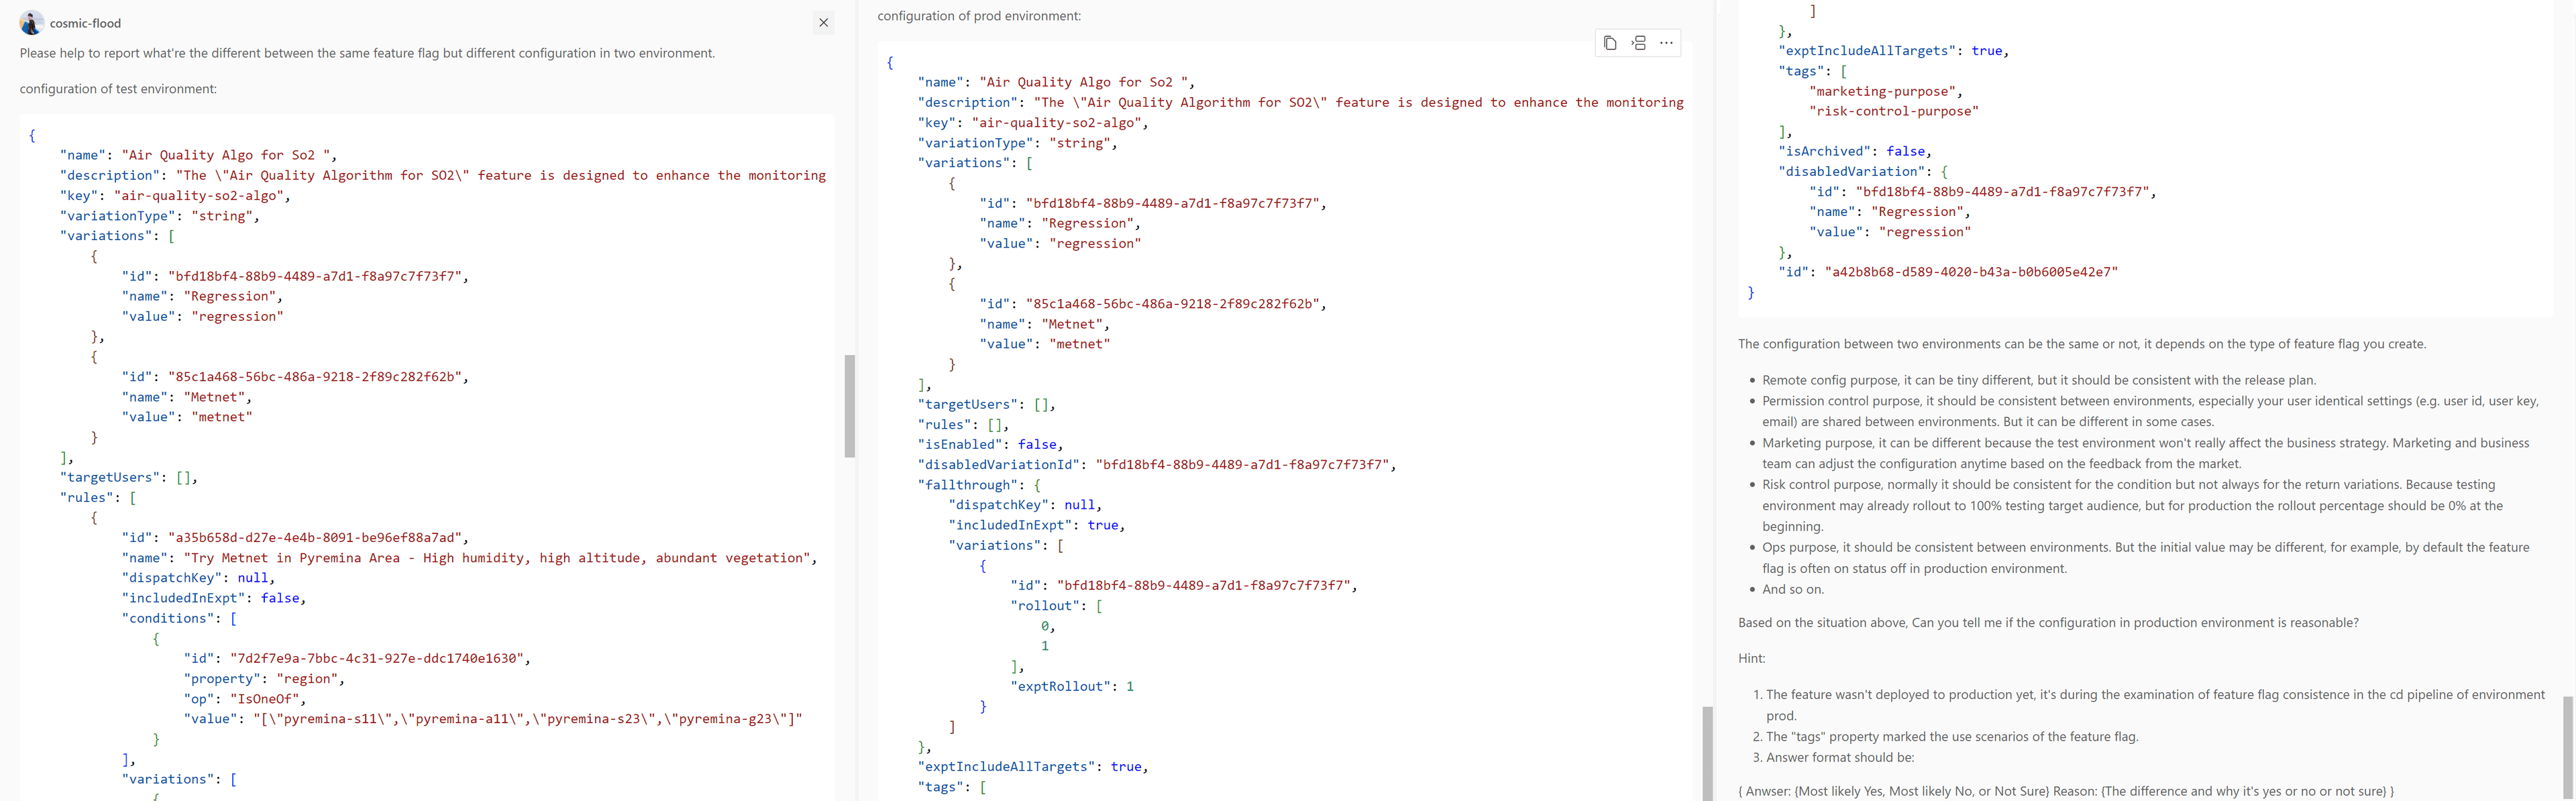Click the insert-cell icon on code toolbar
2576x801 pixels.
point(1638,43)
